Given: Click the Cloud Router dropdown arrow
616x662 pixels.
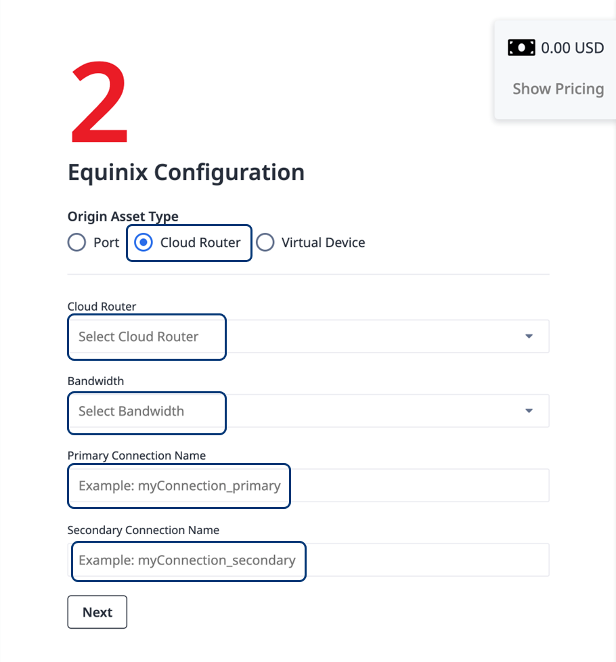Looking at the screenshot, I should click(x=529, y=336).
